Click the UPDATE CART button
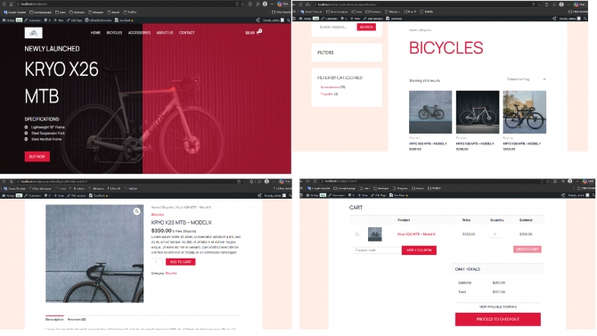This screenshot has height=336, width=597. 527,250
